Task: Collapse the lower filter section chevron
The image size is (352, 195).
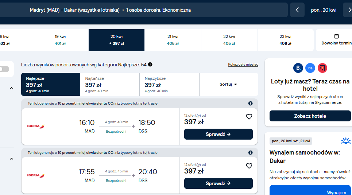Action: [12, 159]
